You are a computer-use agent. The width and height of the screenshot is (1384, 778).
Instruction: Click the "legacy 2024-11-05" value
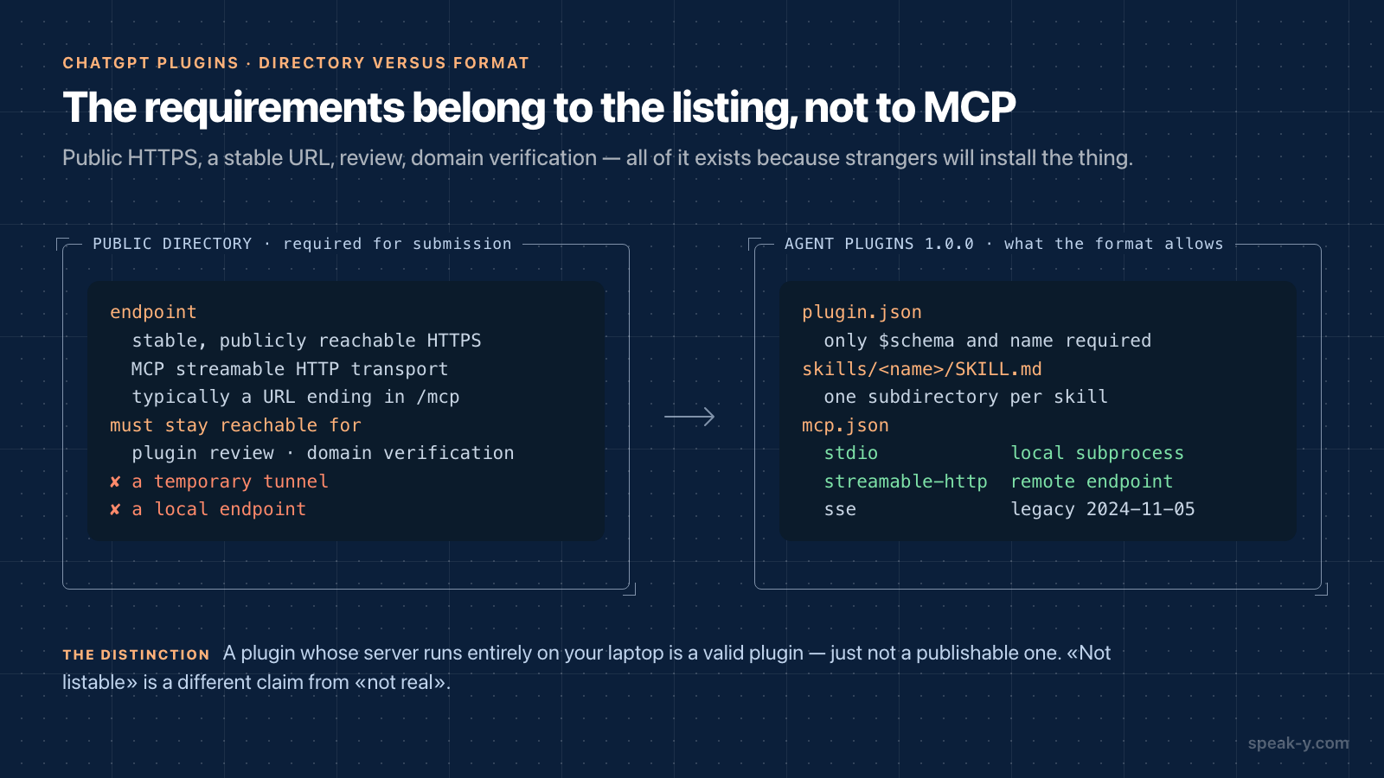[1103, 509]
